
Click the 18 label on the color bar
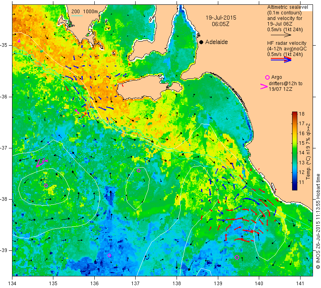(302, 114)
